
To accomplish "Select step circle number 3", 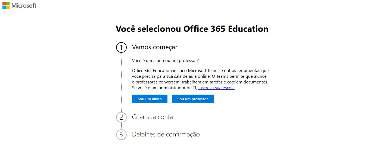I will click(x=121, y=135).
